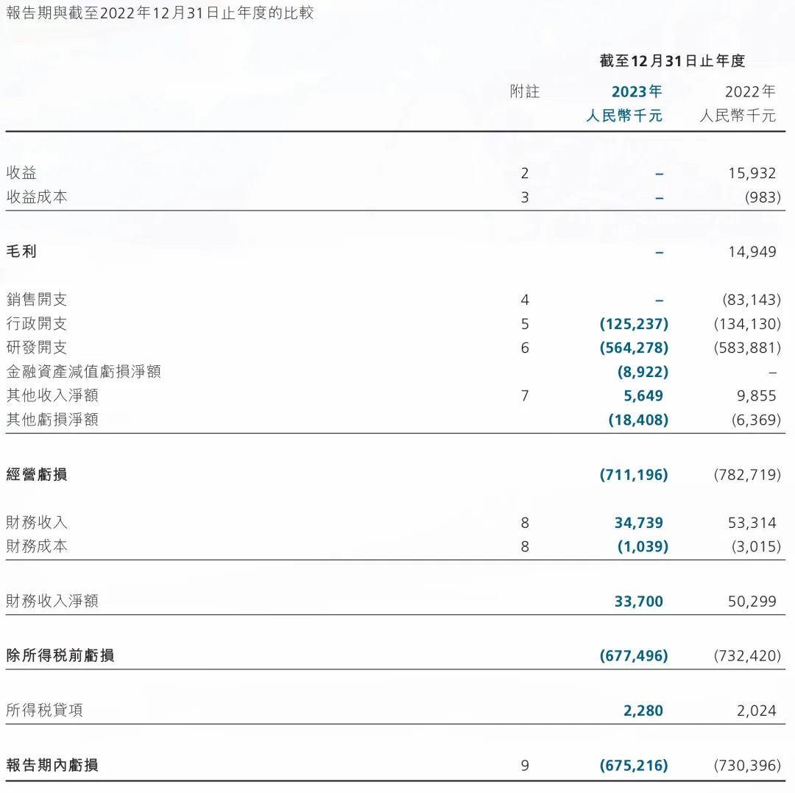Click the 2023年 column header
Image resolution: width=795 pixels, height=793 pixels.
(x=637, y=92)
